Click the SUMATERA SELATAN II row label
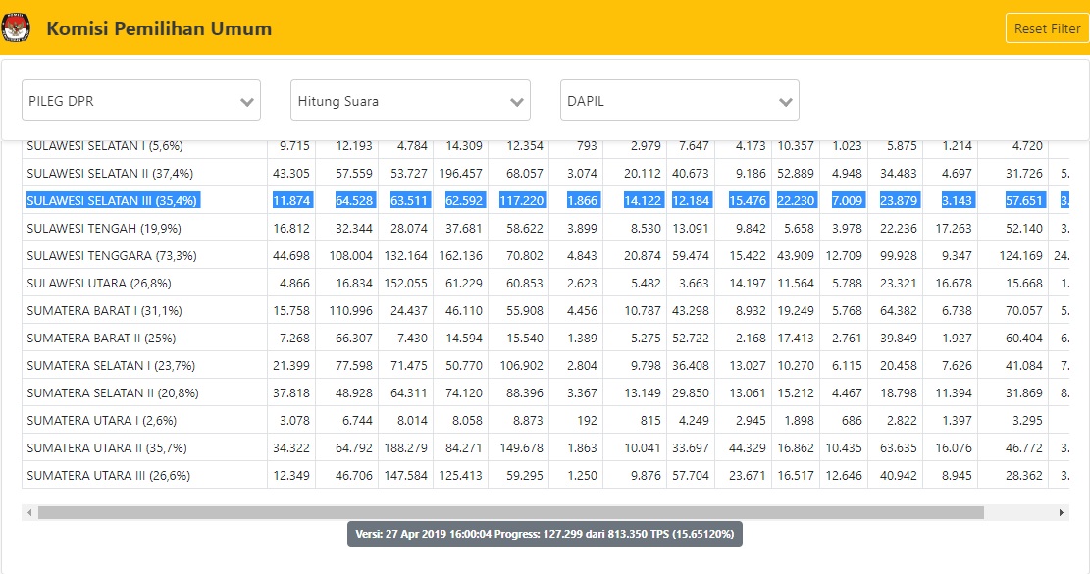 click(x=113, y=392)
